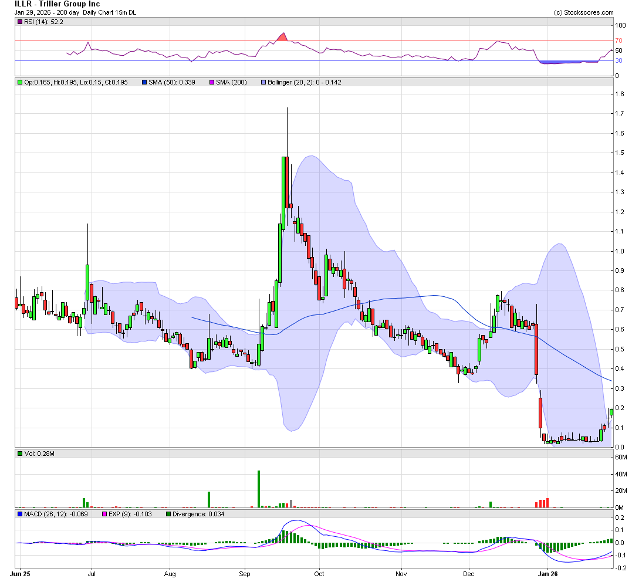Screen dimensions: 632x582
Task: Click the 'Op:0.165, Hi:0.195, Lo:0.15, Cl:0.195' text
Action: (76, 82)
